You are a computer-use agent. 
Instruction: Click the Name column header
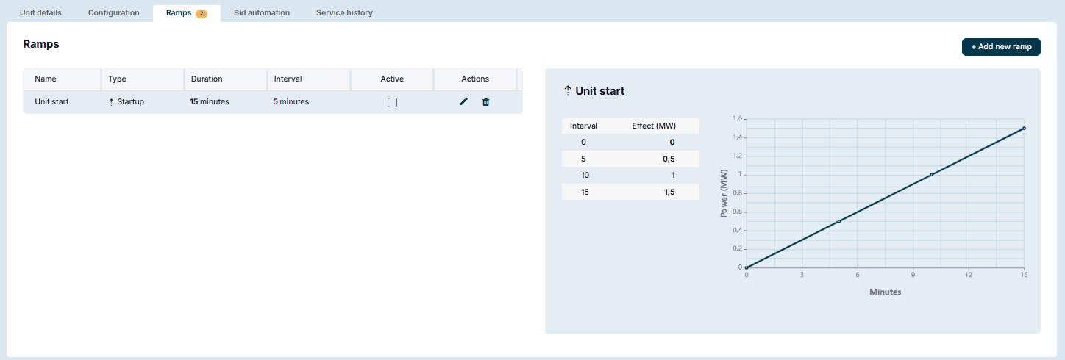click(46, 79)
